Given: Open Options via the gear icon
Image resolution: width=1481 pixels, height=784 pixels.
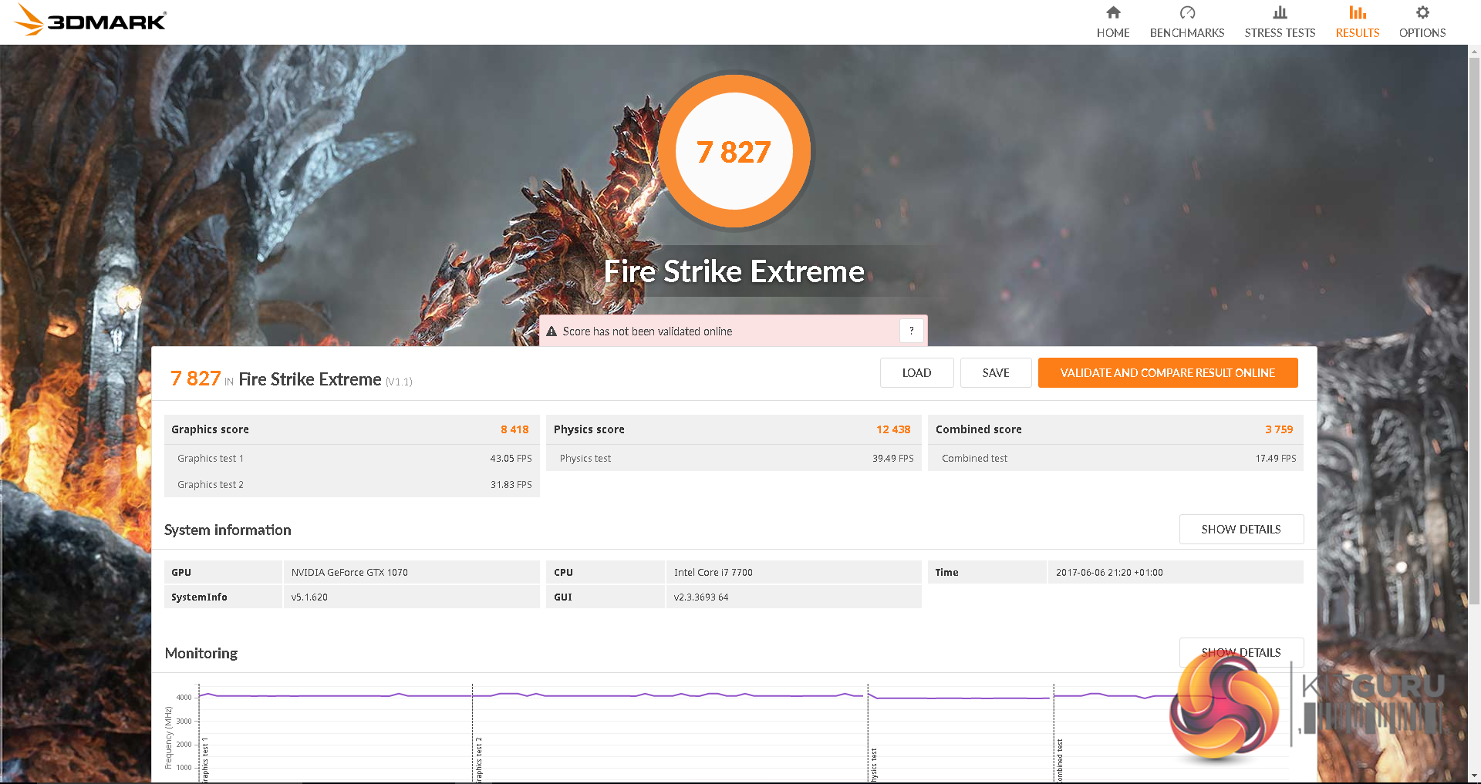Looking at the screenshot, I should [1422, 12].
